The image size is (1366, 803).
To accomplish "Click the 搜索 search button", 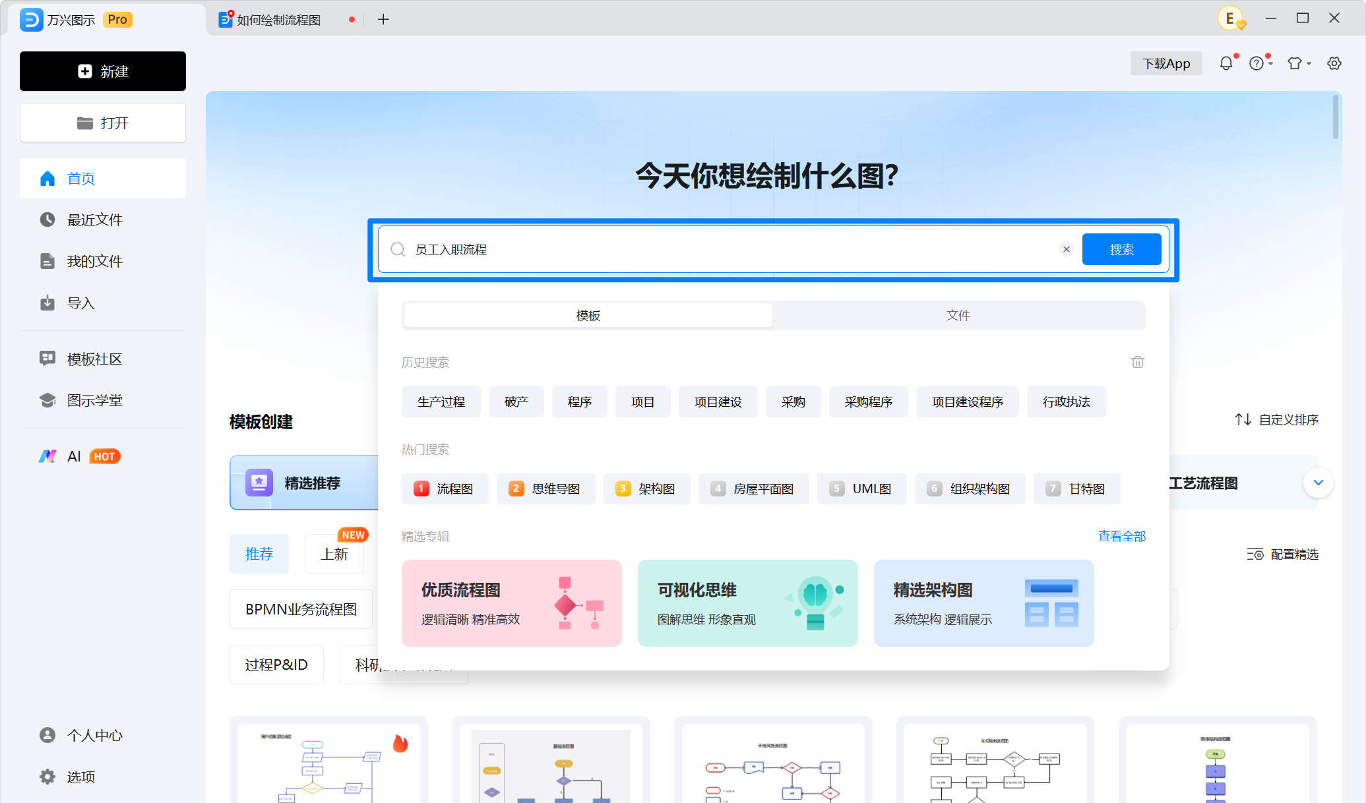I will point(1121,249).
